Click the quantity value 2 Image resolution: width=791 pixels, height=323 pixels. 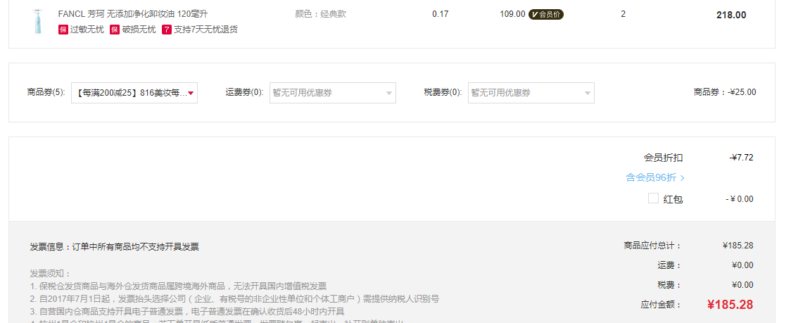tap(623, 14)
